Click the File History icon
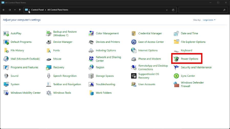Screen dimensions: 230x129 (x=6, y=50)
